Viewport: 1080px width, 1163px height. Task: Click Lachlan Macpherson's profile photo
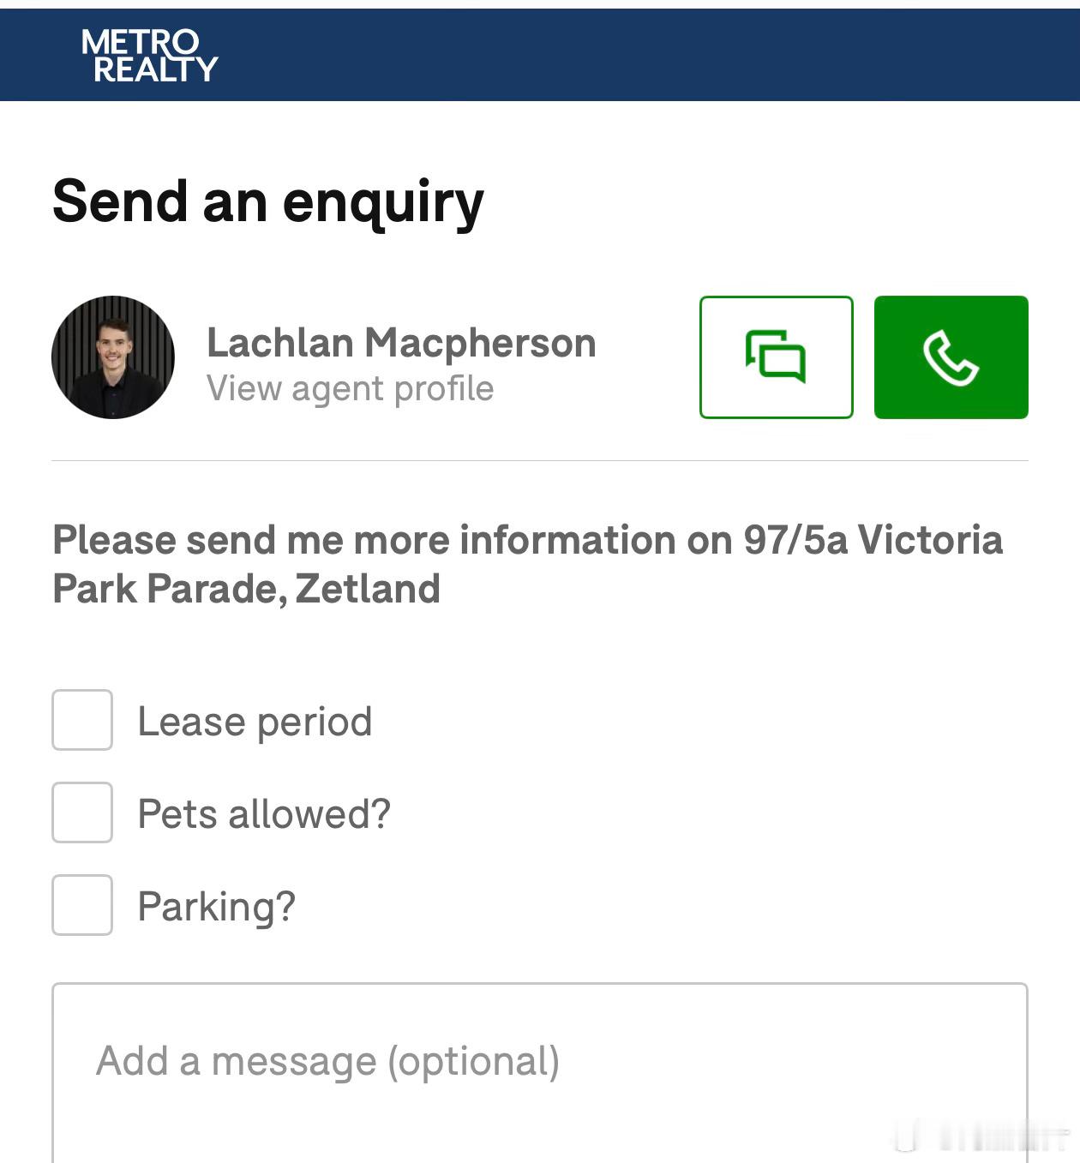[x=113, y=357]
